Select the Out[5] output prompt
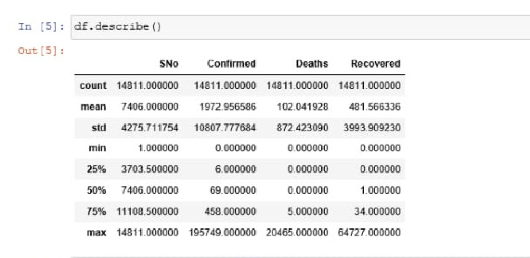This screenshot has height=258, width=530. (x=41, y=51)
